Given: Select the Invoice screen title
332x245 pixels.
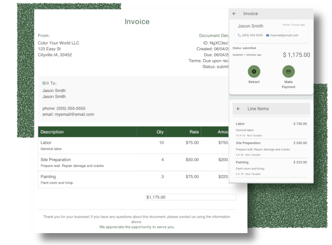Looking at the screenshot, I should 251,13.
